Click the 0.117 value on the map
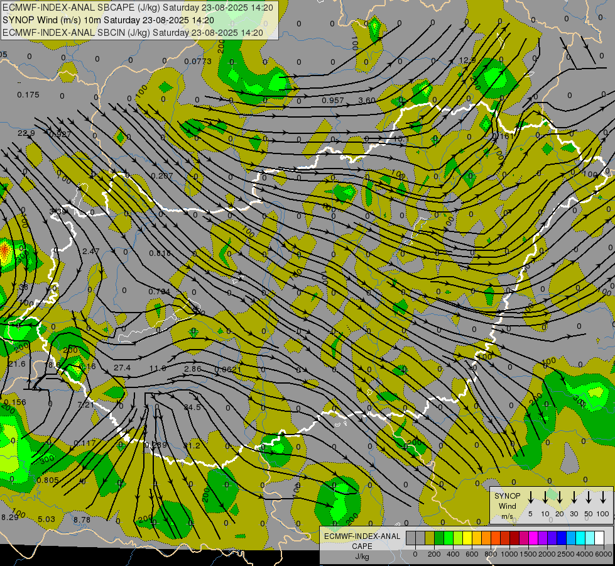615x566 pixels. pos(85,443)
